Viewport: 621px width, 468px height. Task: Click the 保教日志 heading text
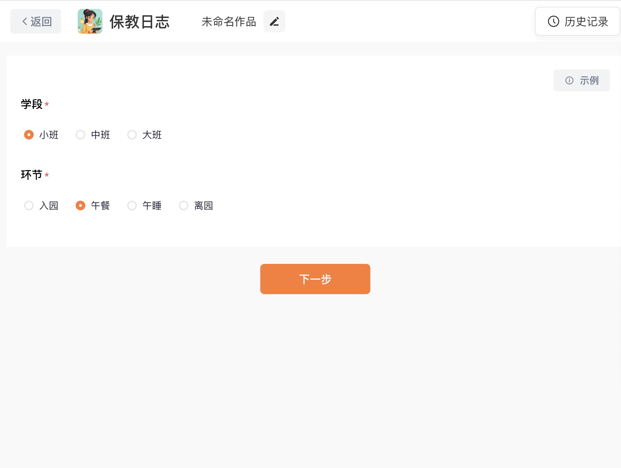click(140, 22)
